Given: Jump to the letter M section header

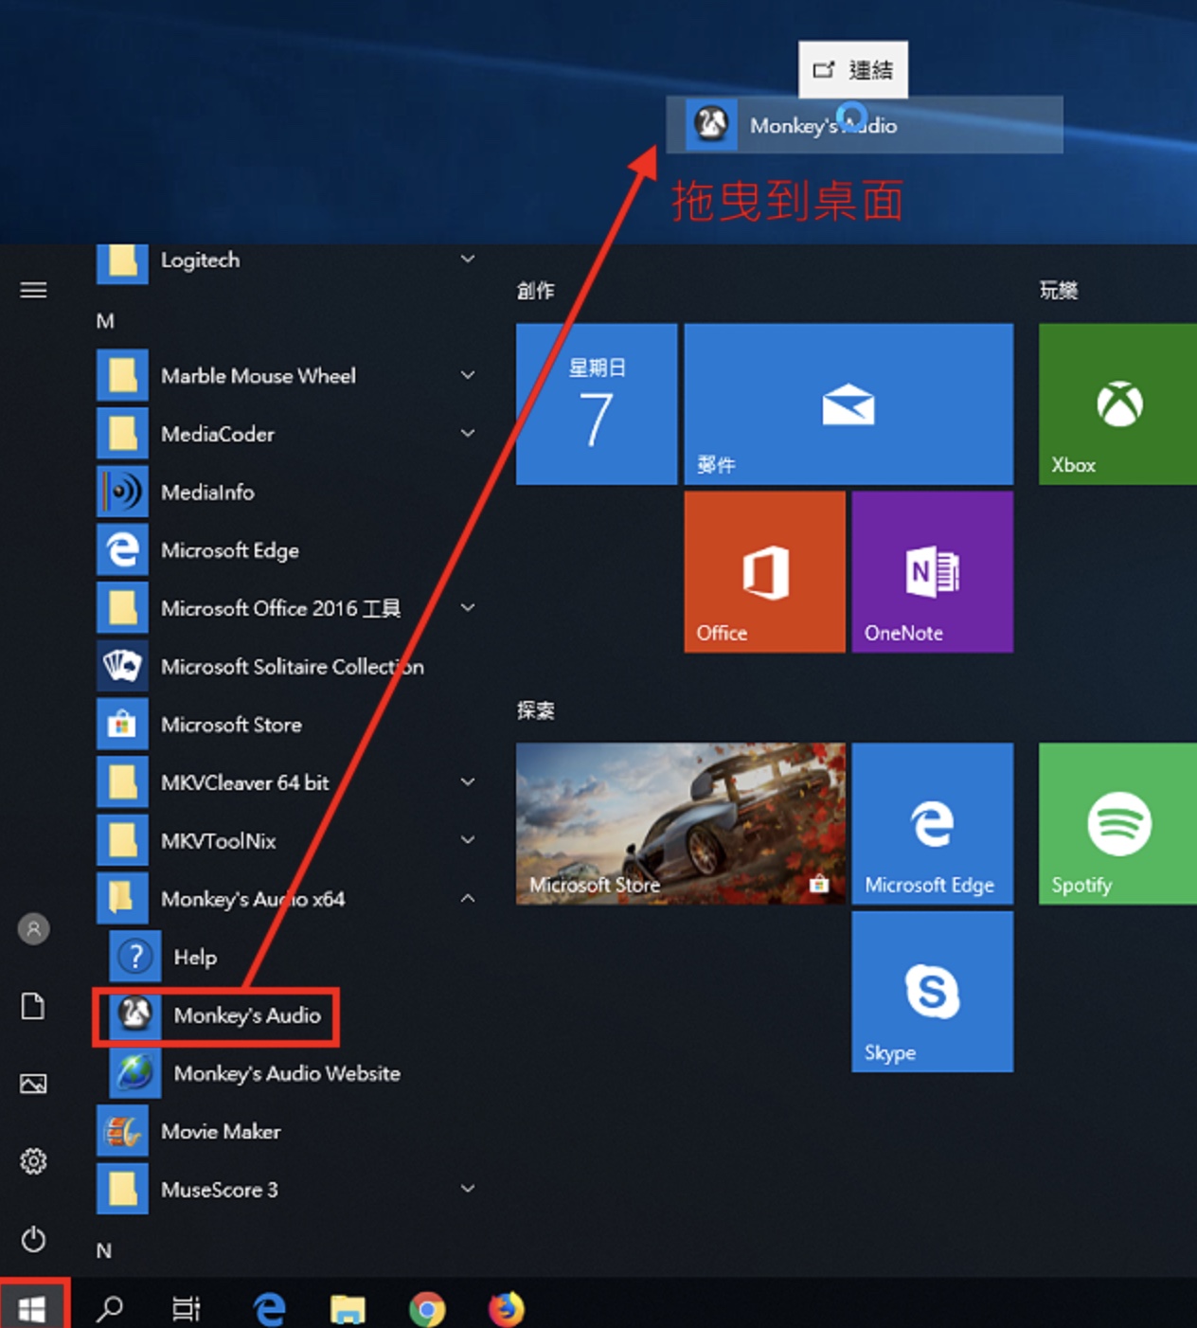Looking at the screenshot, I should (105, 321).
